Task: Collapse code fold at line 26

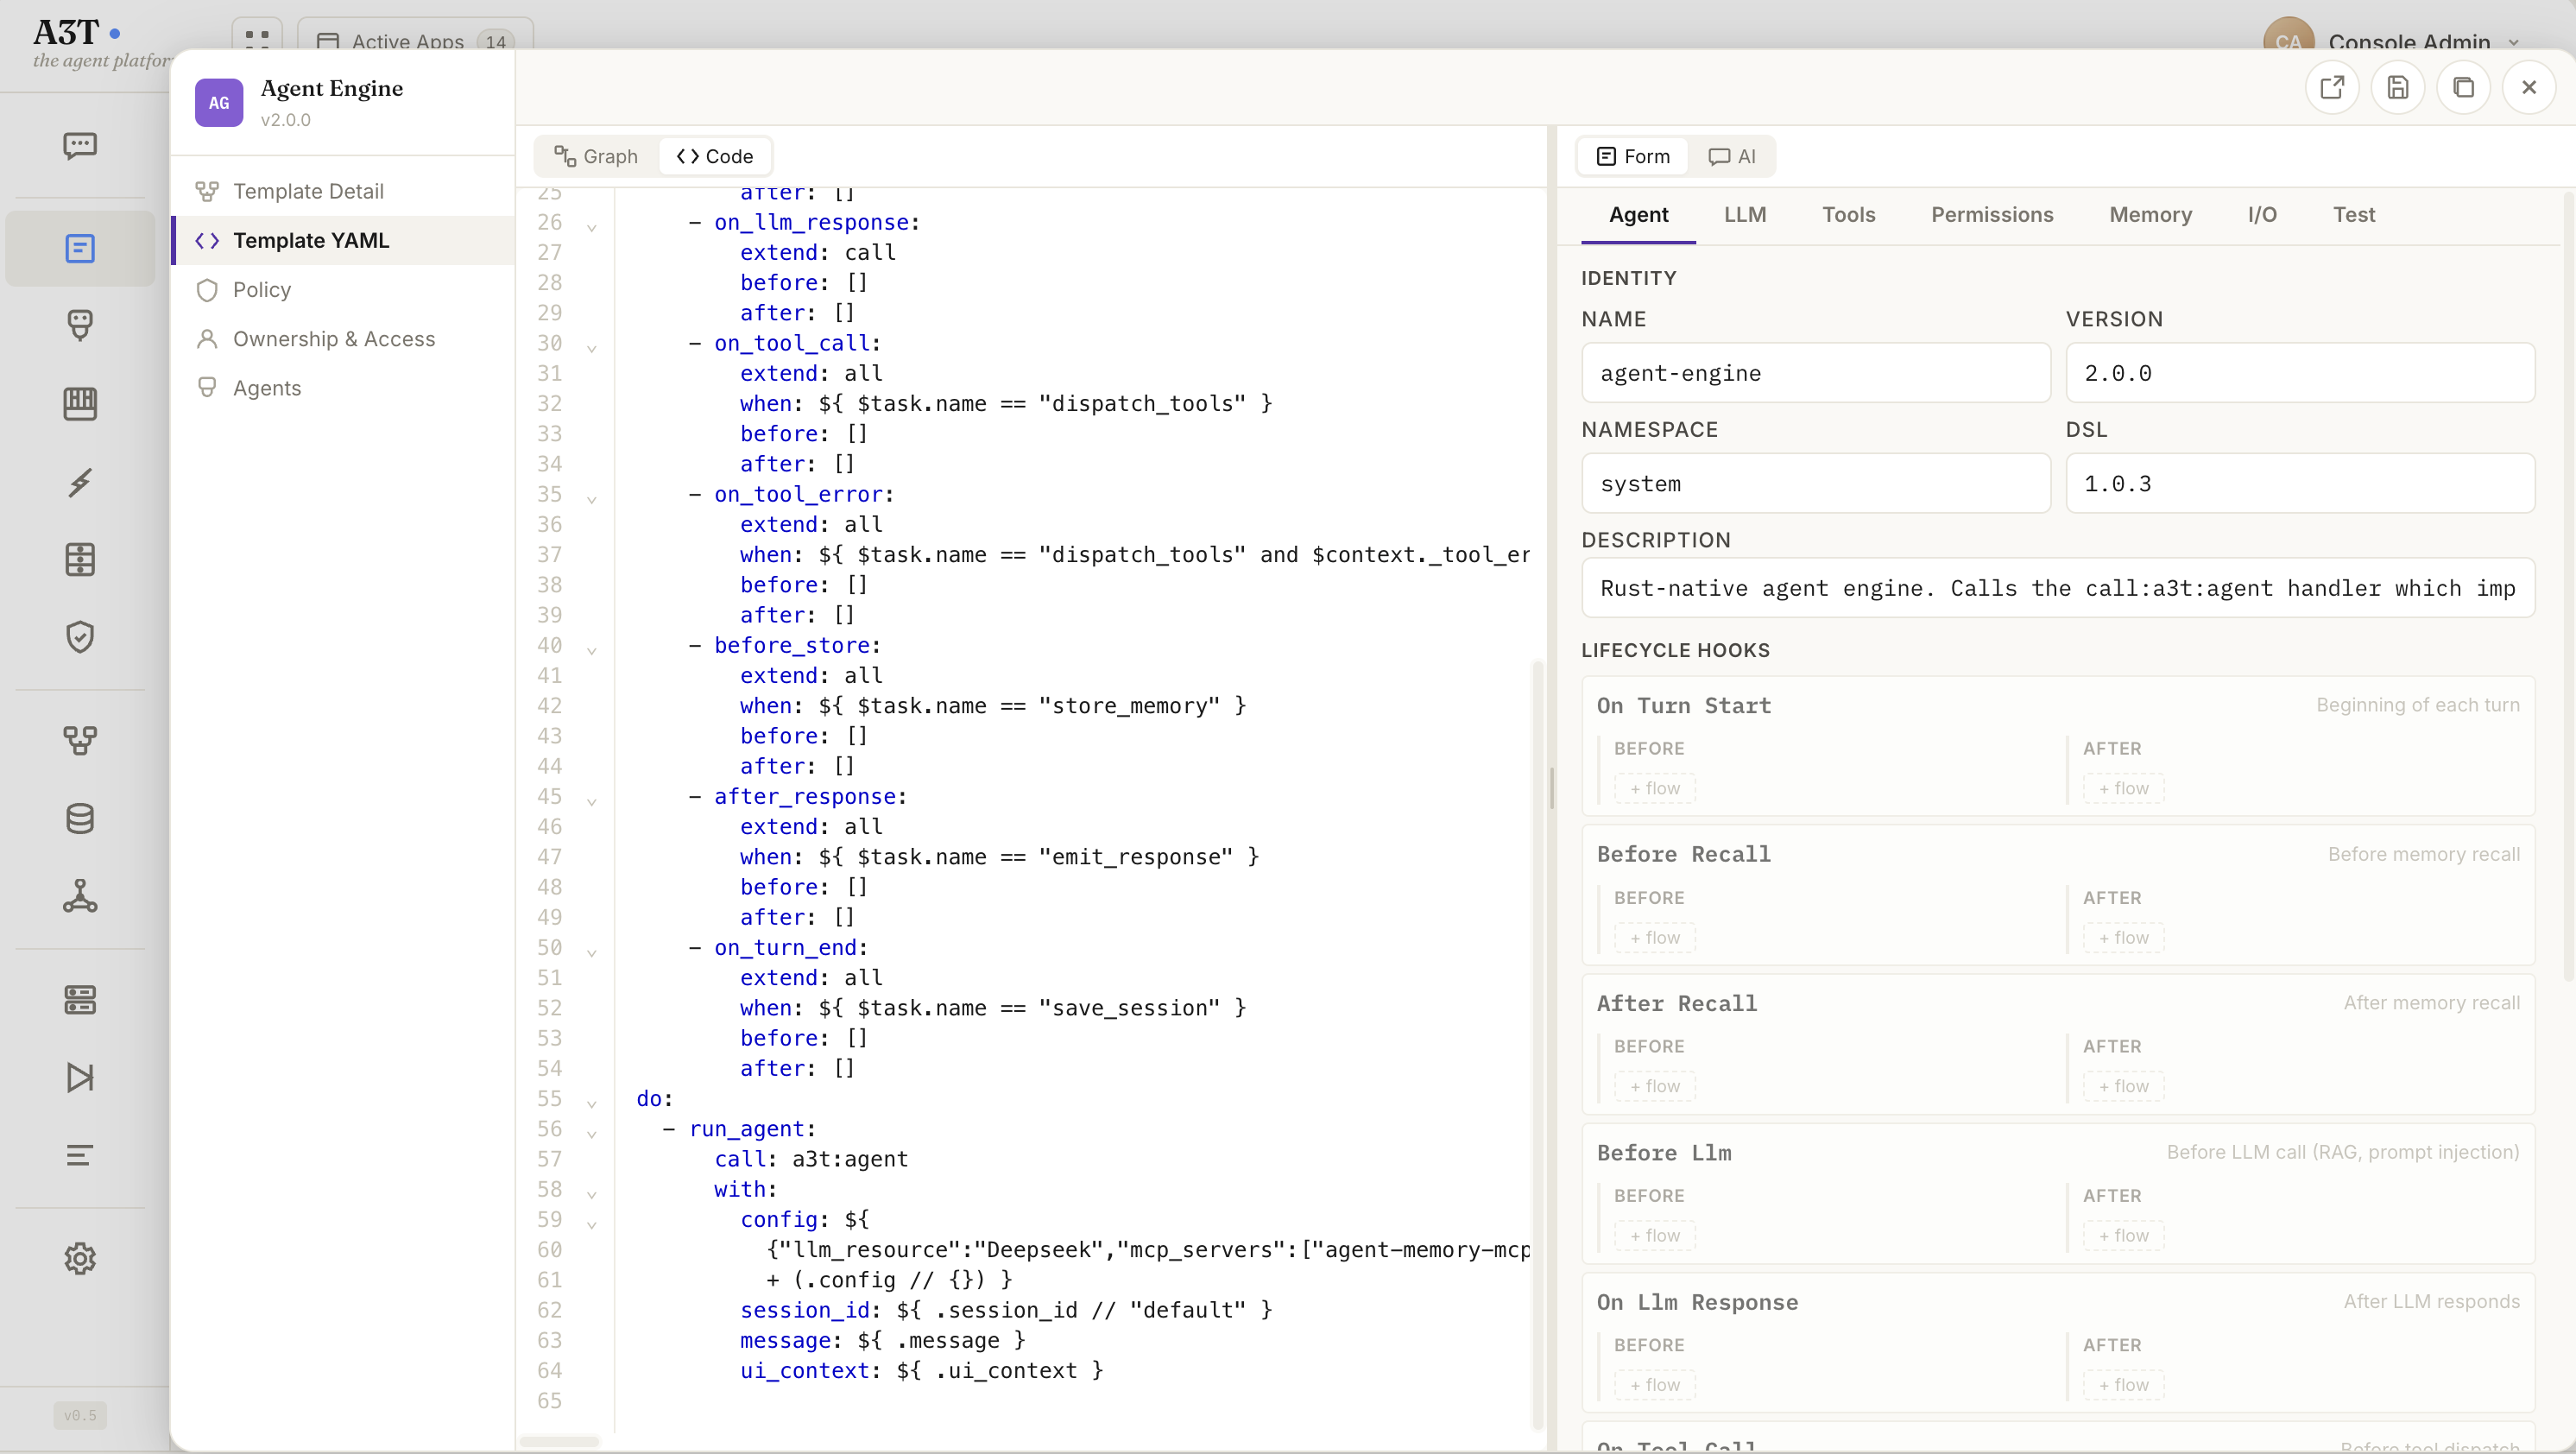Action: (592, 227)
